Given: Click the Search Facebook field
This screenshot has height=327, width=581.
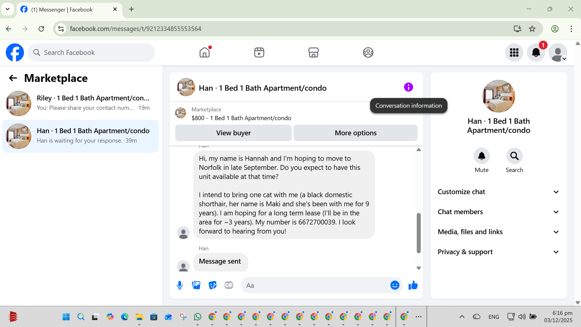Looking at the screenshot, I should [x=91, y=52].
